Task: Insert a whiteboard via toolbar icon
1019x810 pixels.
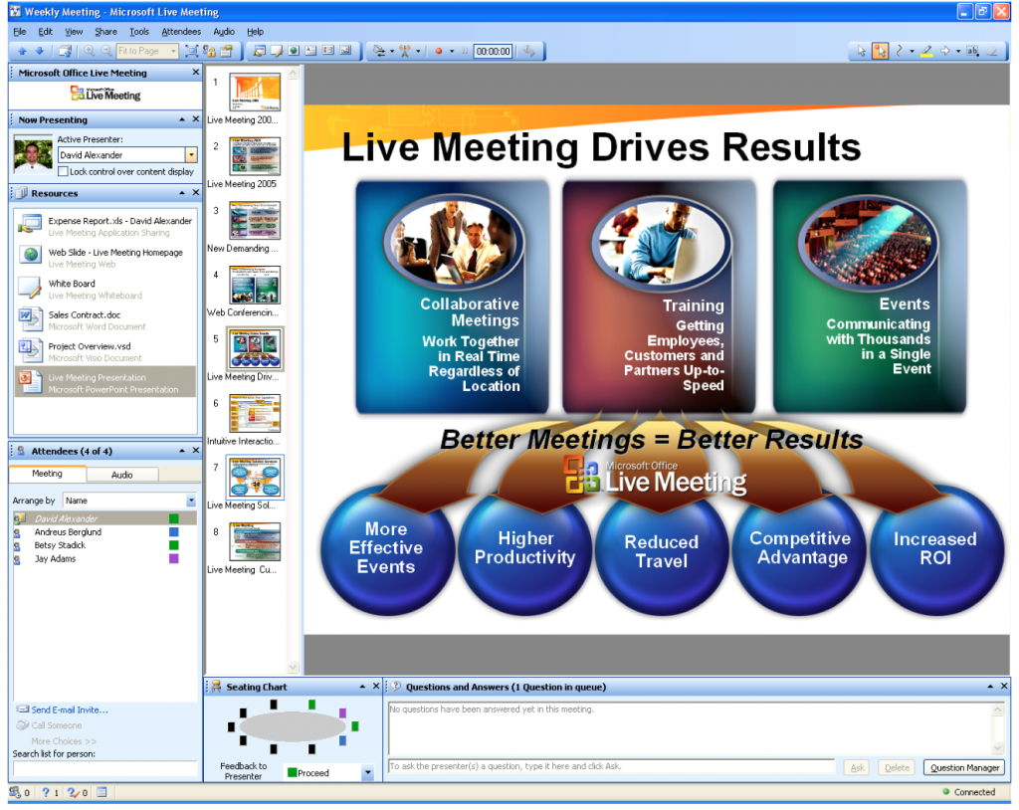Action: click(x=277, y=51)
